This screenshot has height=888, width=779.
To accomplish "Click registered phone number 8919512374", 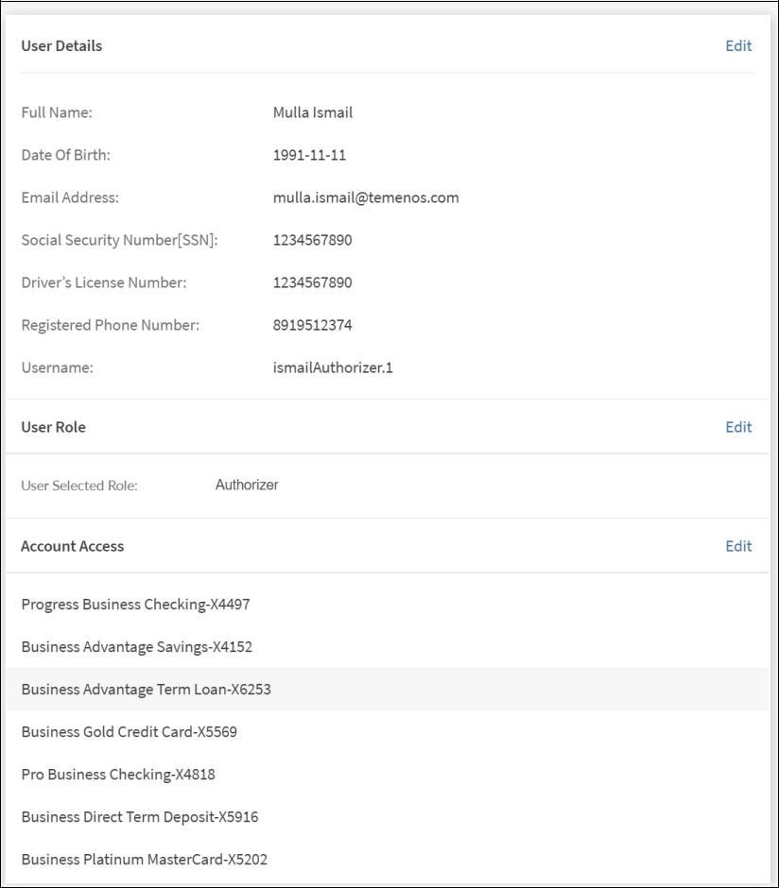I will point(312,325).
